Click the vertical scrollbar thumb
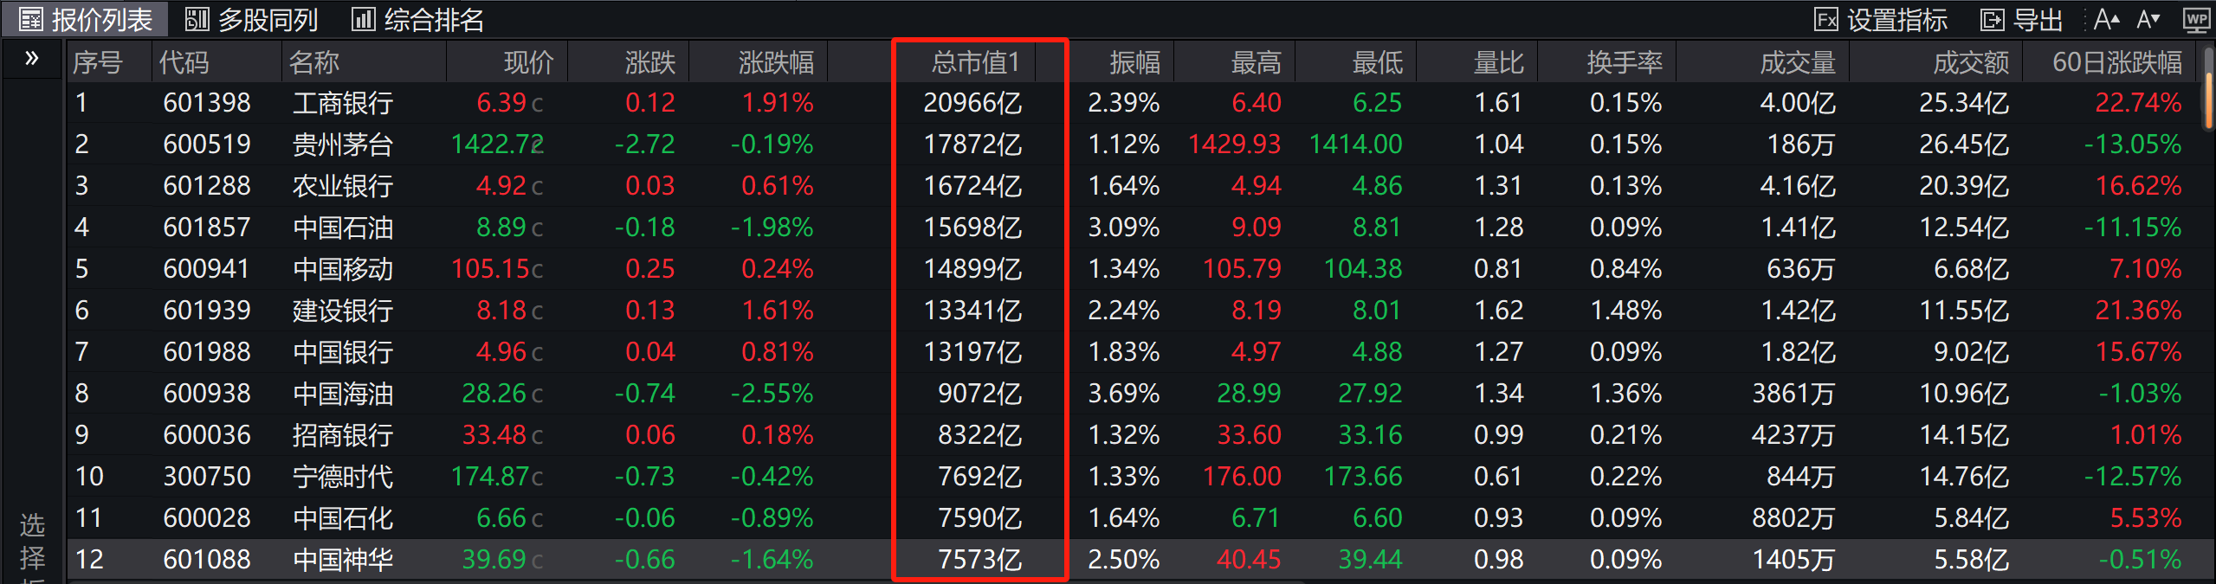Viewport: 2216px width, 584px height. 2210,102
